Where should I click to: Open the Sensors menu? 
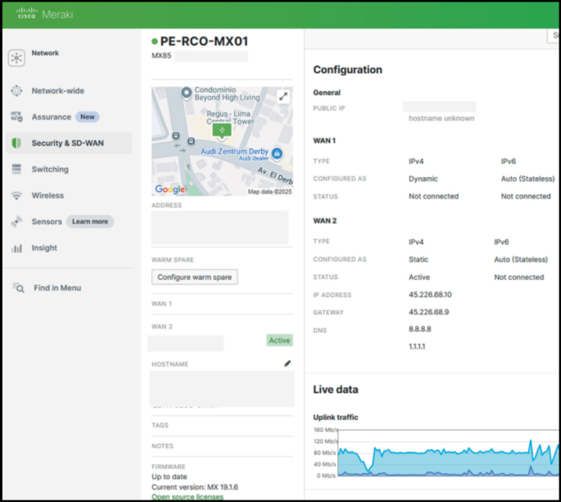(x=47, y=221)
